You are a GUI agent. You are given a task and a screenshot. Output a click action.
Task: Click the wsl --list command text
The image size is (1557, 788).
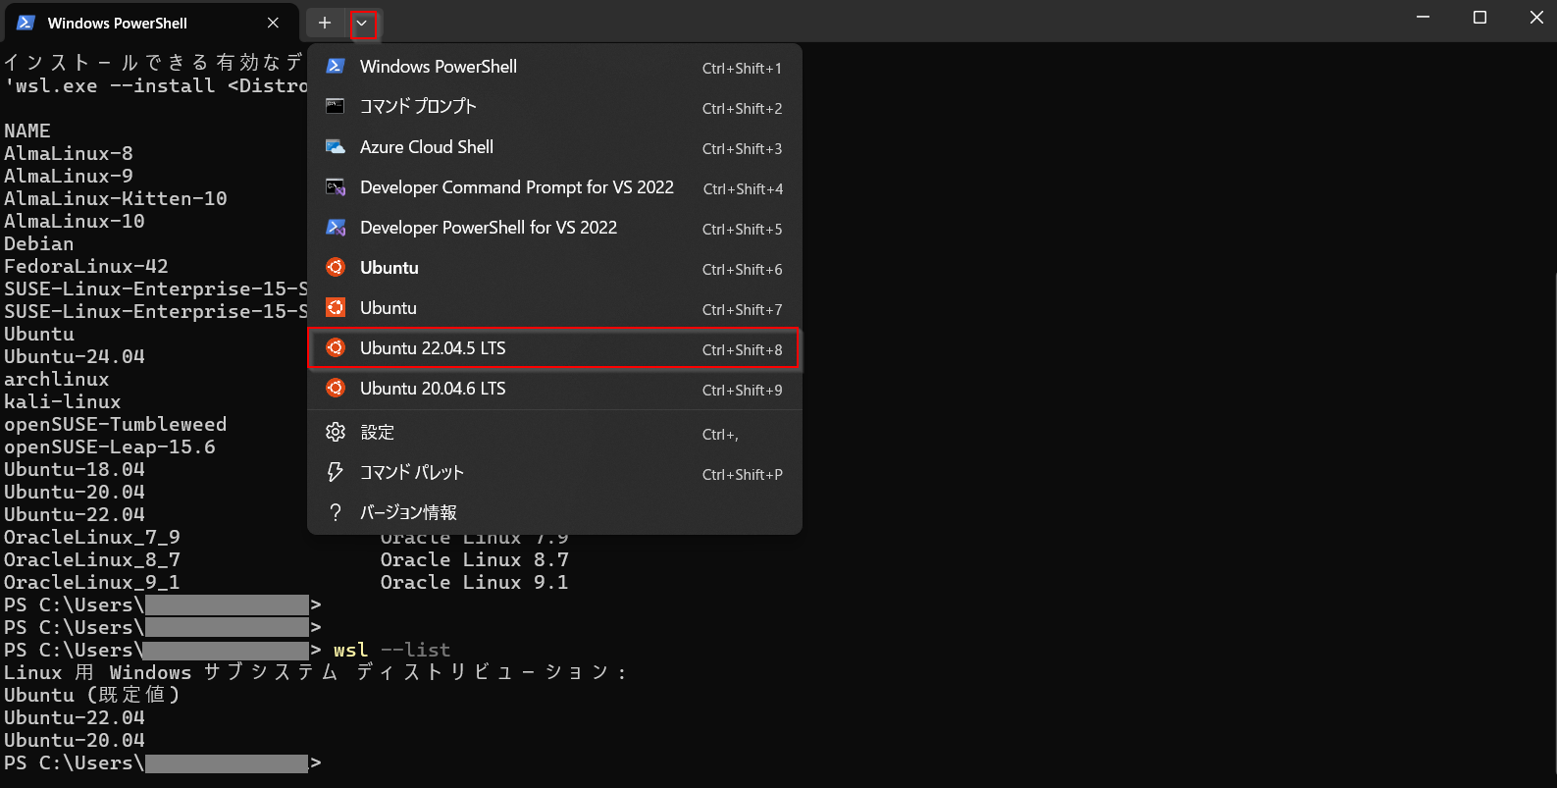point(391,650)
